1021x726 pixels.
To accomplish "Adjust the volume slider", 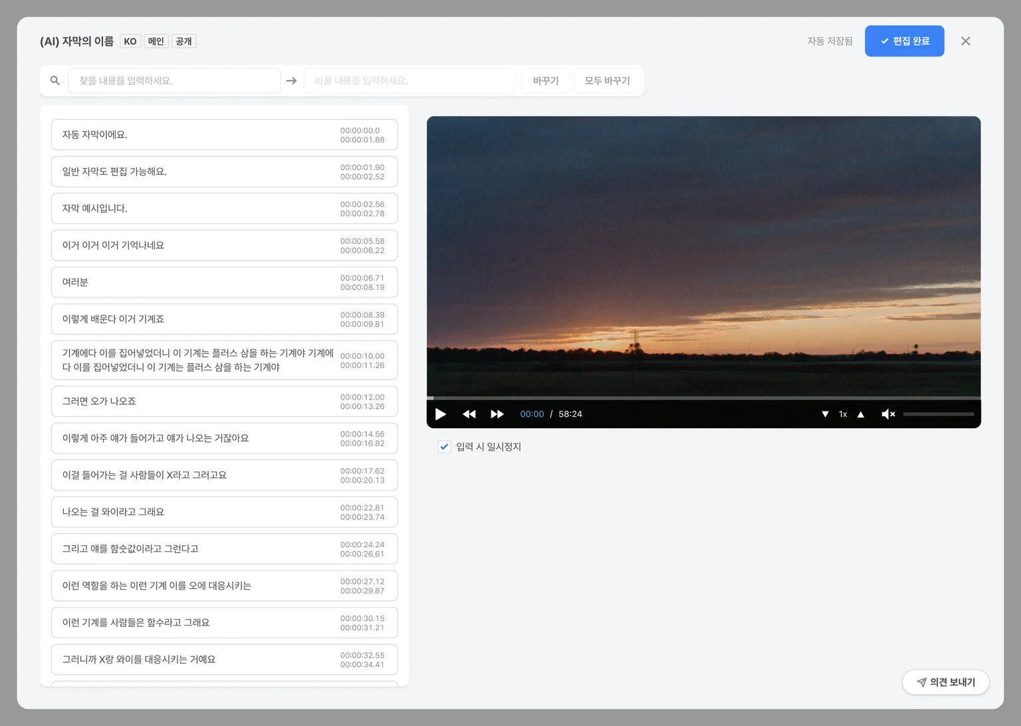I will [939, 414].
